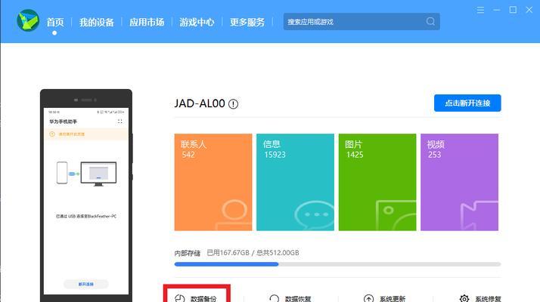
Task: Minimize the HiSuite window
Action: 497,10
